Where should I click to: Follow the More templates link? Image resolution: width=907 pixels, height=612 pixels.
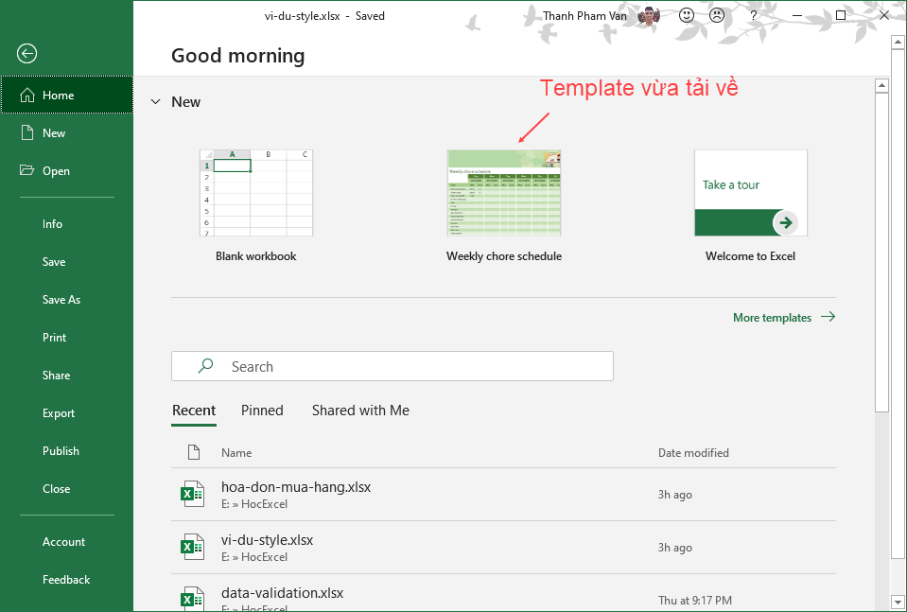point(772,318)
